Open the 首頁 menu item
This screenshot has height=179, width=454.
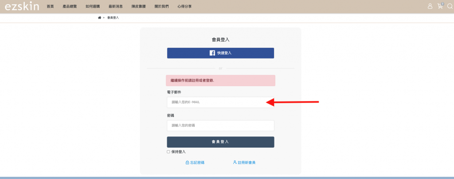point(50,7)
